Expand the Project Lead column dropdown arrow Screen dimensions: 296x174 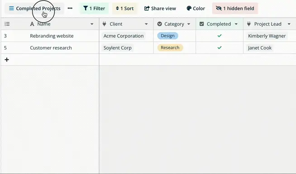click(289, 24)
